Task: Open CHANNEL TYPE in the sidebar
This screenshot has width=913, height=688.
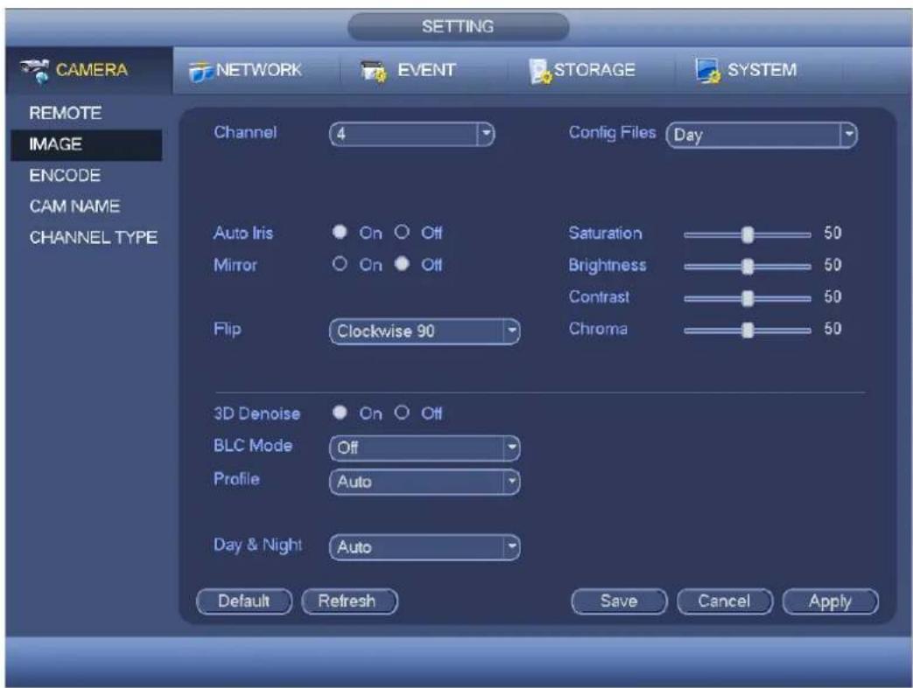Action: [x=93, y=238]
